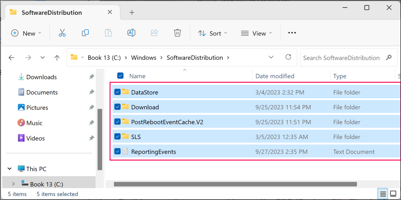
Task: Refresh the SoftwareDistribution folder view
Action: pyautogui.click(x=288, y=57)
